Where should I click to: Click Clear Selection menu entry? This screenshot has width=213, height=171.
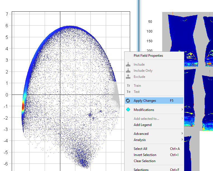[x=144, y=161]
